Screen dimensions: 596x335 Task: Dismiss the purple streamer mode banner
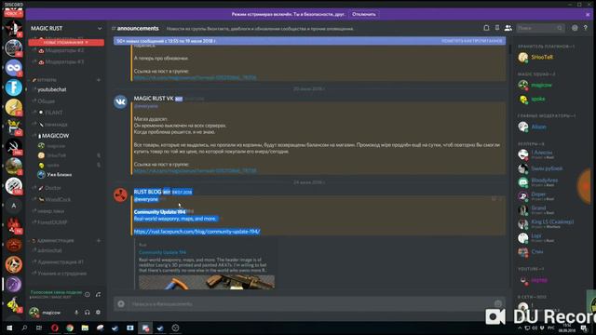pyautogui.click(x=588, y=14)
